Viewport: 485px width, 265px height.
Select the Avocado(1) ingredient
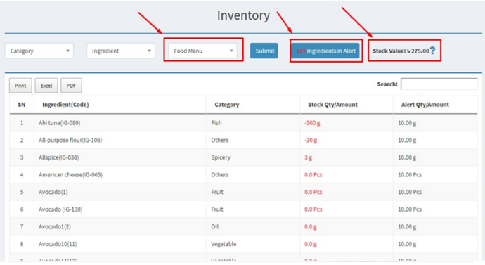53,192
